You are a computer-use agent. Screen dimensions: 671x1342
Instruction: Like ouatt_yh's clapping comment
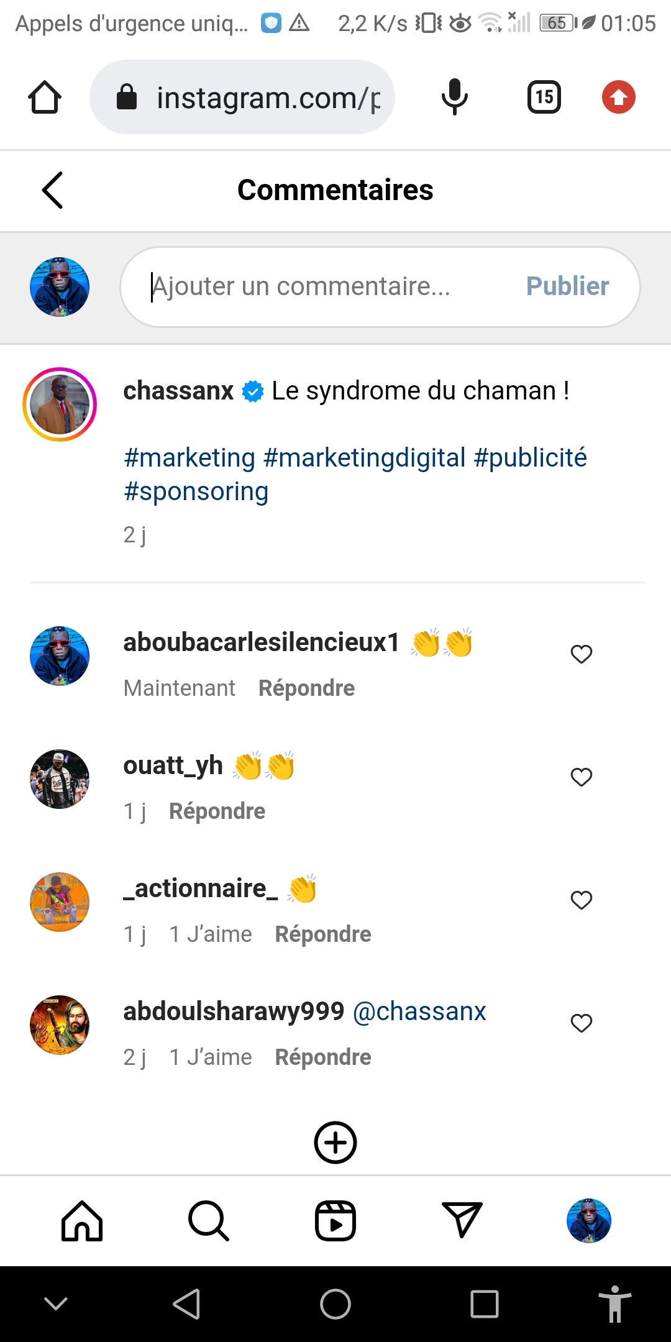[582, 777]
